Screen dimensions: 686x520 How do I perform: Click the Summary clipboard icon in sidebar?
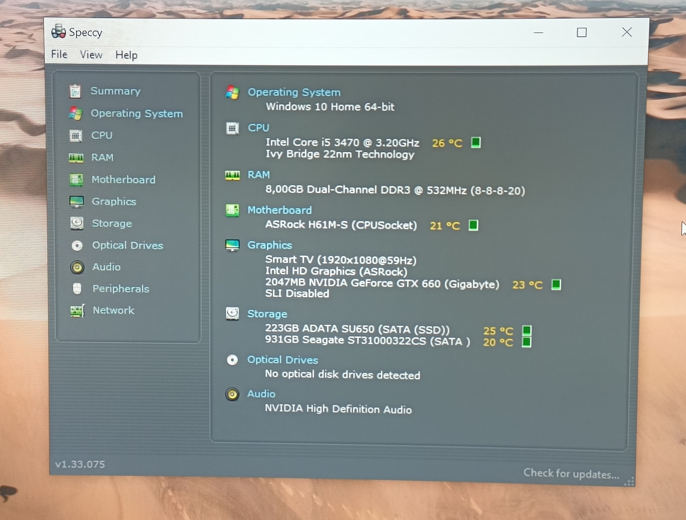(75, 91)
